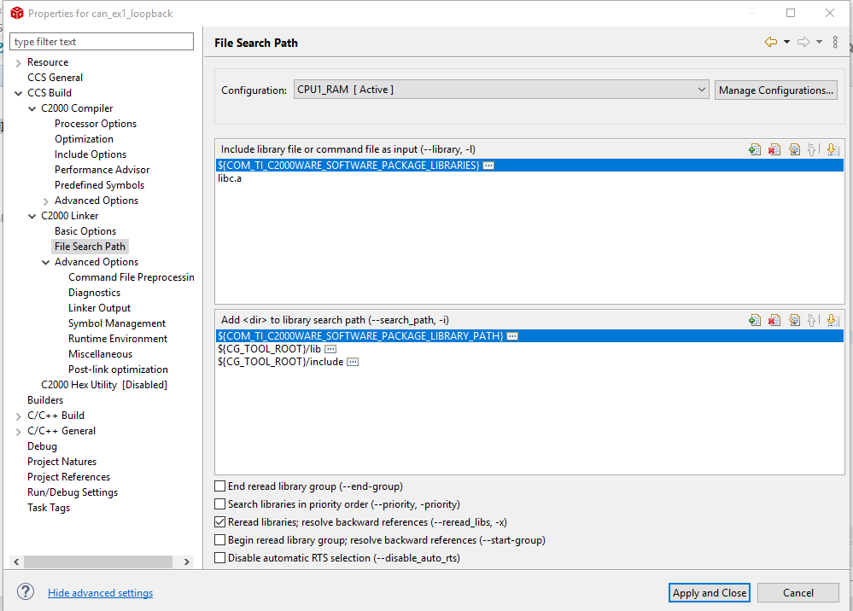Select ${CG_TOOL_ROOT}/lib path entry
This screenshot has width=853, height=611.
pos(269,349)
